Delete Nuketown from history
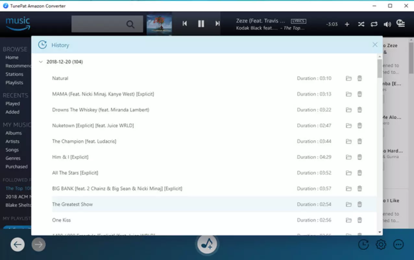 (359, 126)
